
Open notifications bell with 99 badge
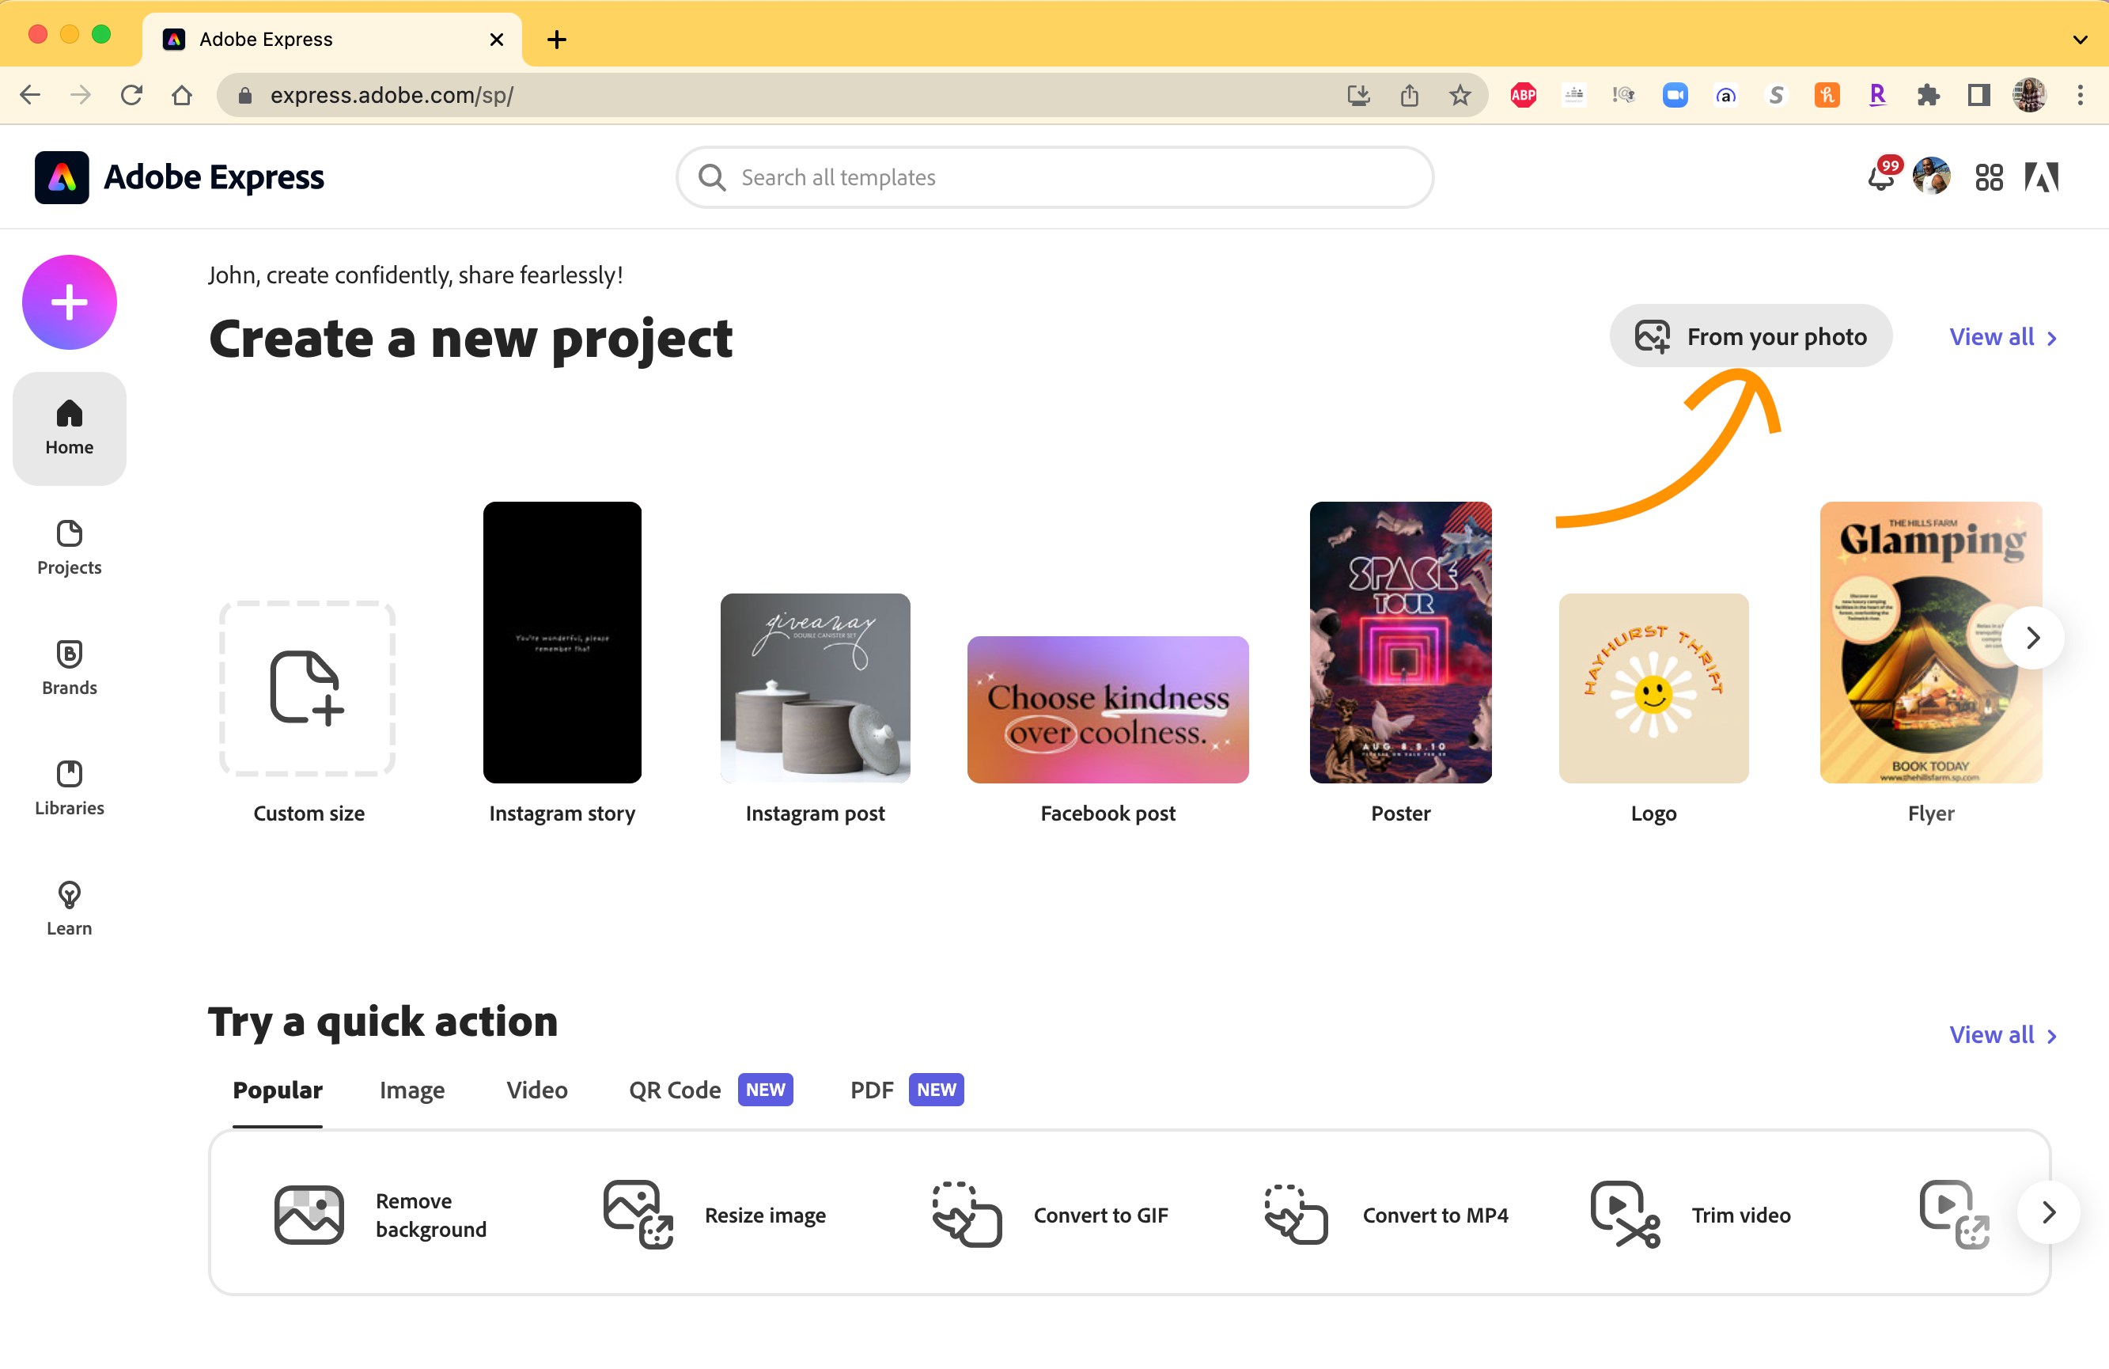point(1880,177)
